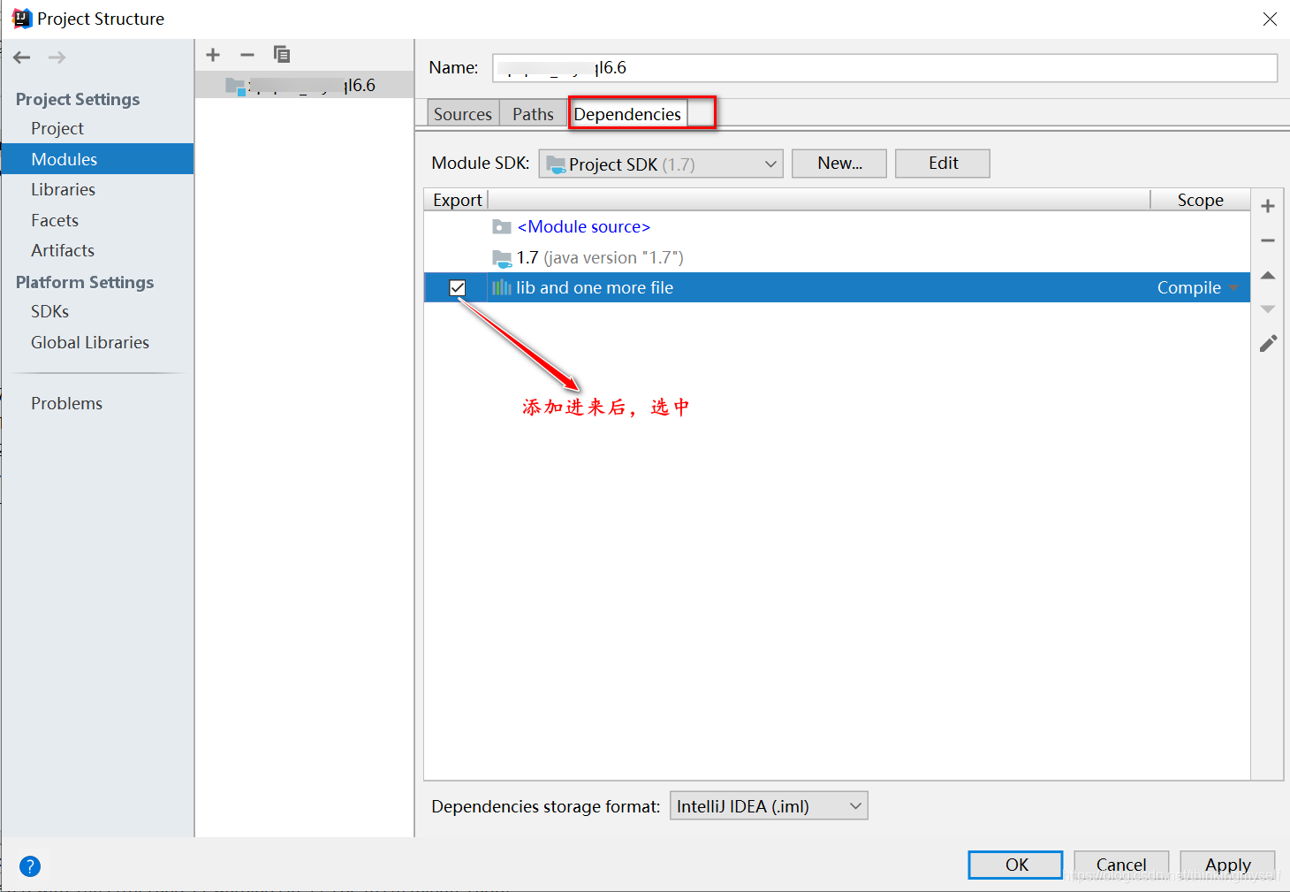Click the Apply button
Screen dimensions: 1290x892
pos(1228,865)
